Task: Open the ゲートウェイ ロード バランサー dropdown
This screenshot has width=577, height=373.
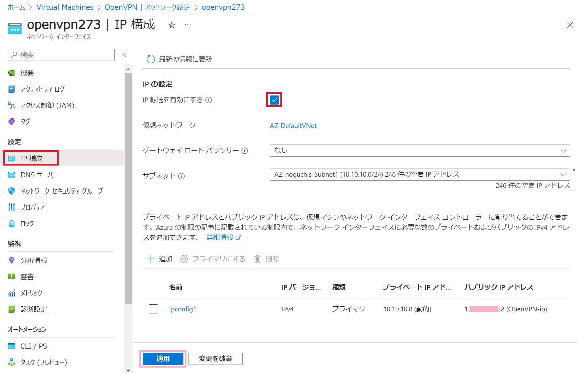Action: tap(420, 151)
